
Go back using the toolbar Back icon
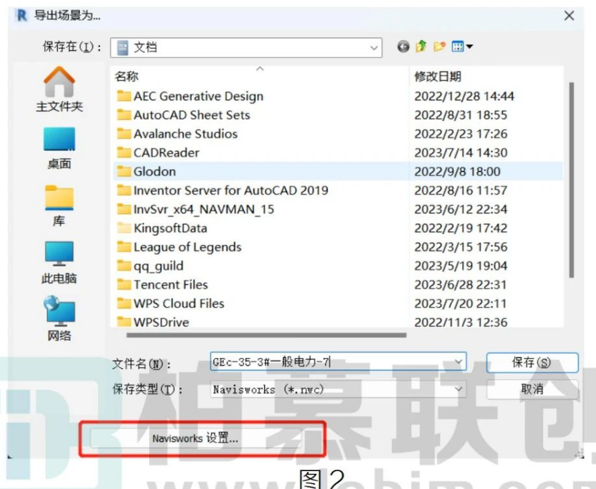tap(404, 47)
